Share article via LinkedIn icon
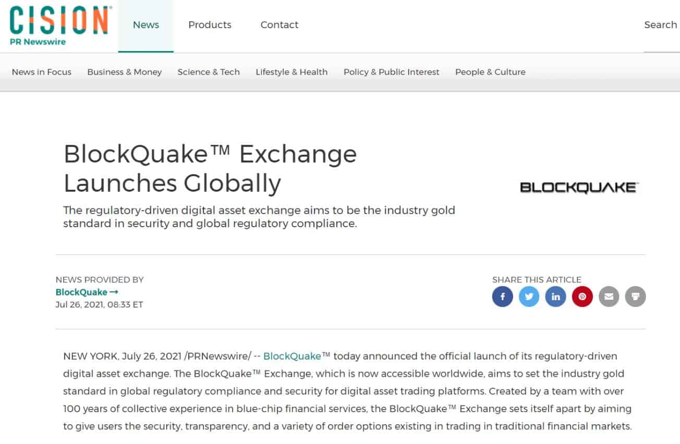Viewport: 680px width, 444px height. click(556, 297)
